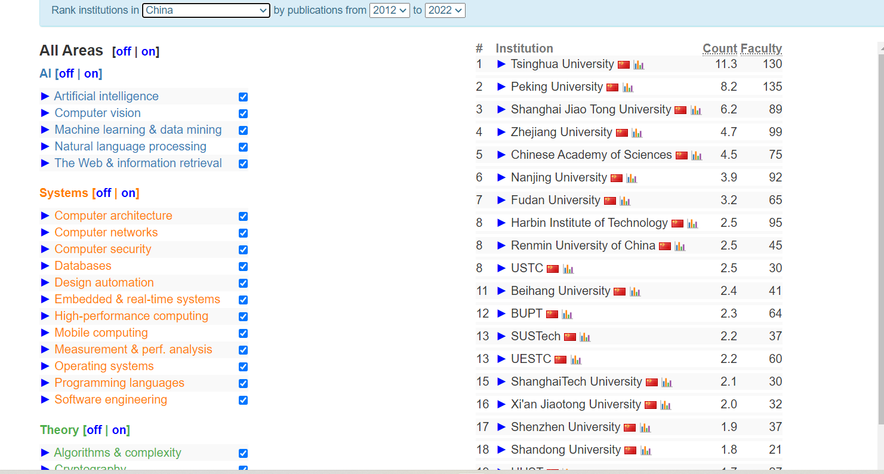Expand the Tsinghua University faculty list
This screenshot has height=474, width=884.
pos(501,64)
